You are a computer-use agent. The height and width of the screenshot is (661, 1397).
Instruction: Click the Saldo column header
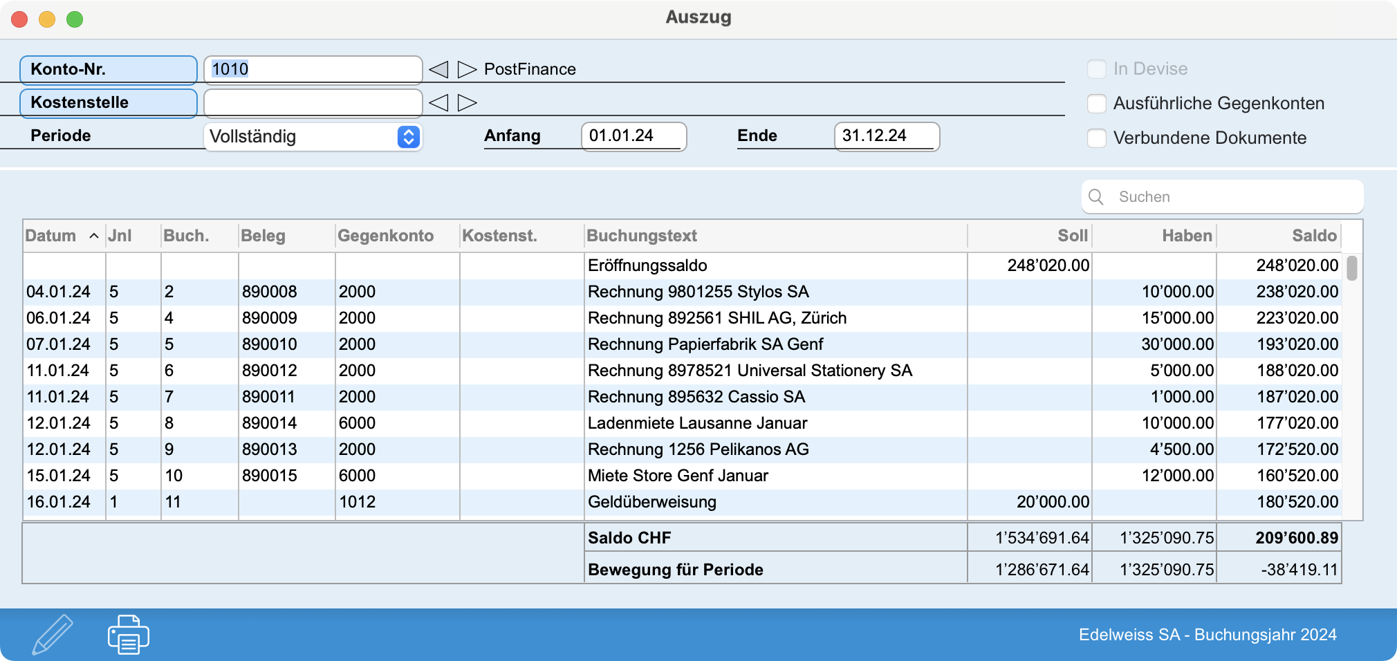pyautogui.click(x=1278, y=236)
